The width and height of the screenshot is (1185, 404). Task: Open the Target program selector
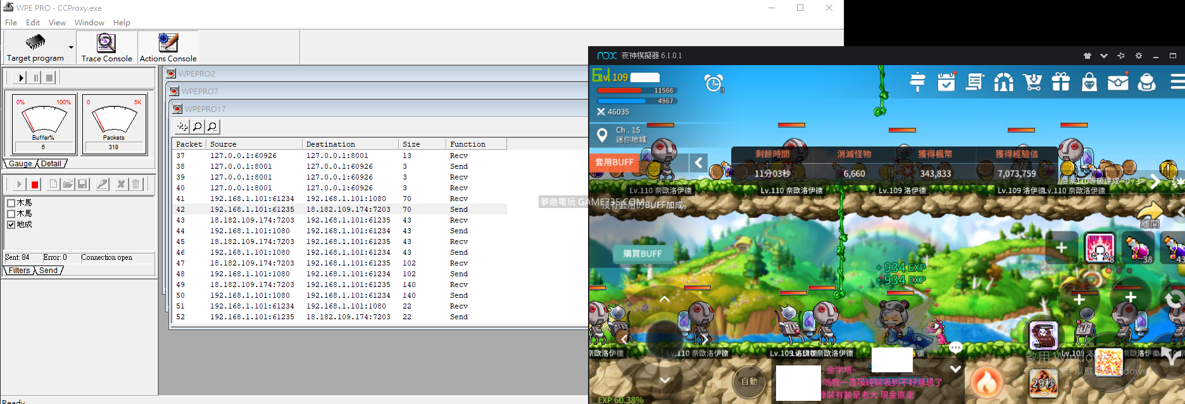(35, 47)
